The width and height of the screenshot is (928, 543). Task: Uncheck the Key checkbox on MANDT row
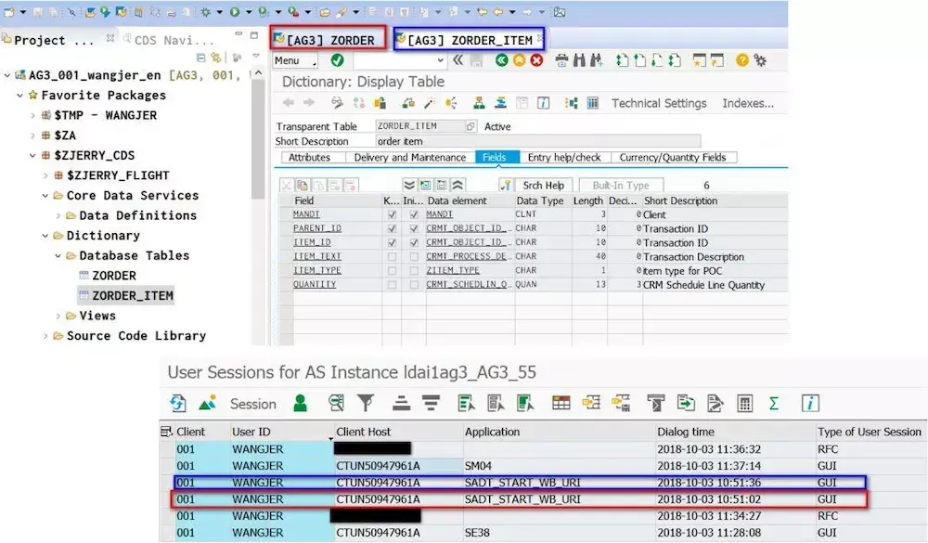tap(392, 214)
